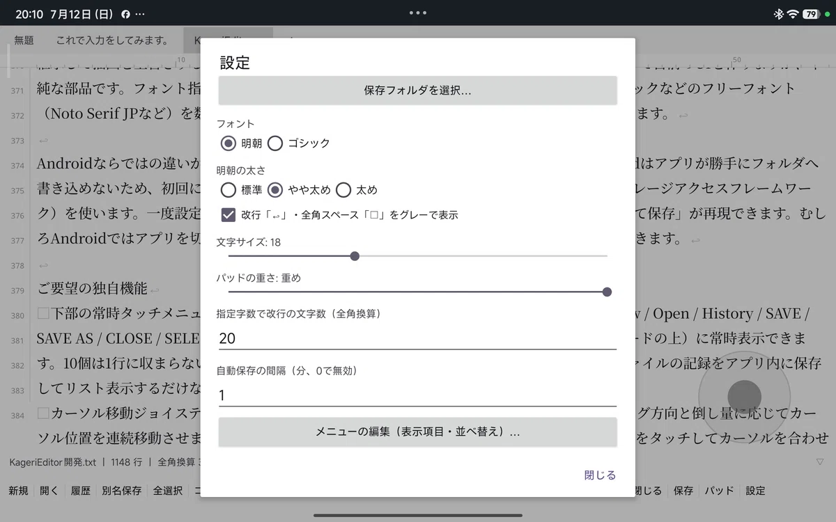
Task: Adjust the パッドの重さ slider
Action: tap(418, 292)
